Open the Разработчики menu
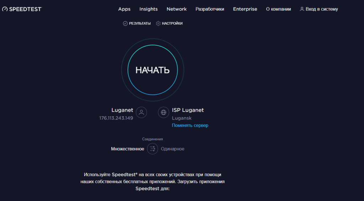The image size is (364, 201). [210, 9]
